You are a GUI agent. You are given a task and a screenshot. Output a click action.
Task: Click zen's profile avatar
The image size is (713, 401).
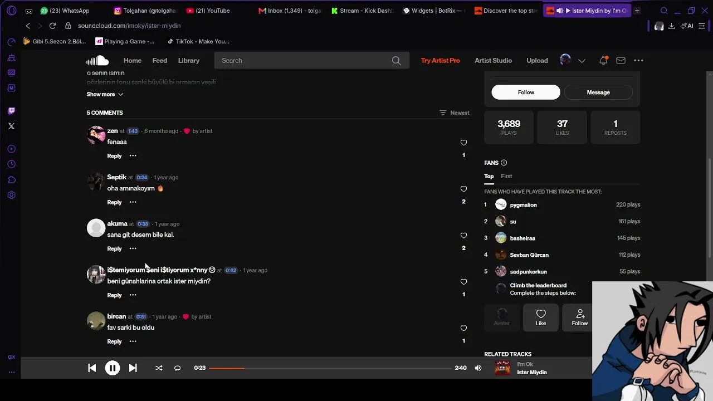96,135
